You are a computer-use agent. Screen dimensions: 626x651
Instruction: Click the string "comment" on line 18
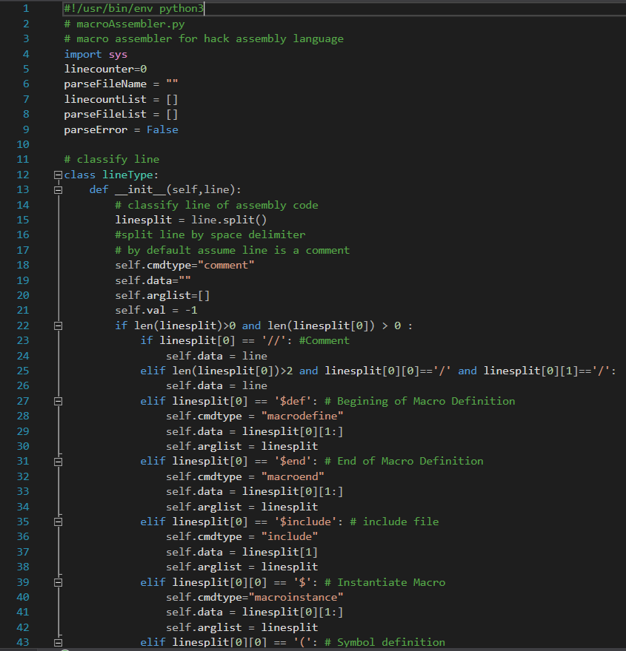226,266
